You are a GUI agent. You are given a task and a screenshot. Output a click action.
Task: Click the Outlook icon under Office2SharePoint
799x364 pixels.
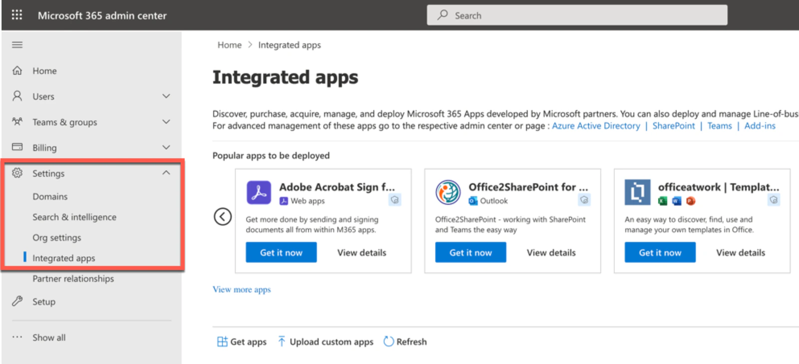pos(473,201)
